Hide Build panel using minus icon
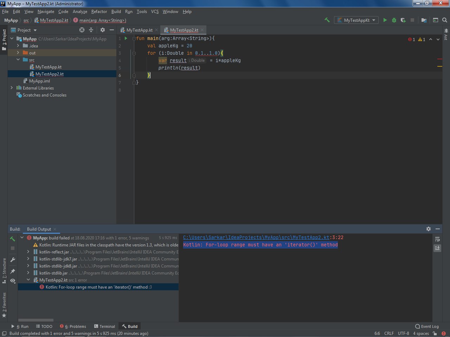 pyautogui.click(x=438, y=229)
